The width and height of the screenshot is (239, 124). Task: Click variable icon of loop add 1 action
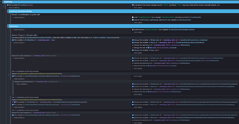pos(133,50)
